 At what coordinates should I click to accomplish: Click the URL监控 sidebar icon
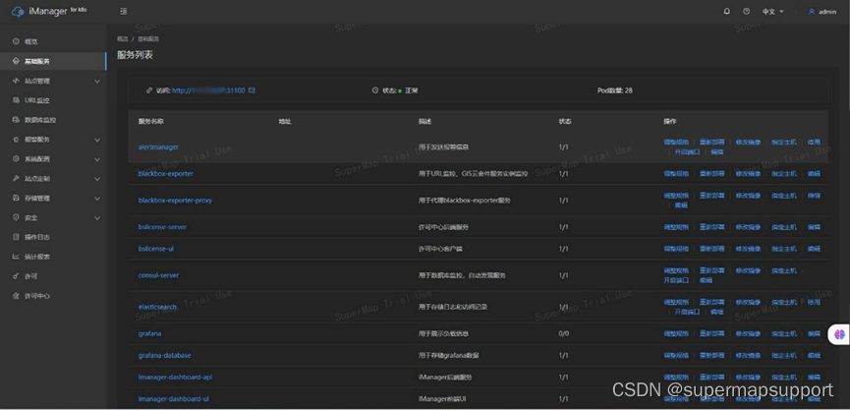pos(16,100)
